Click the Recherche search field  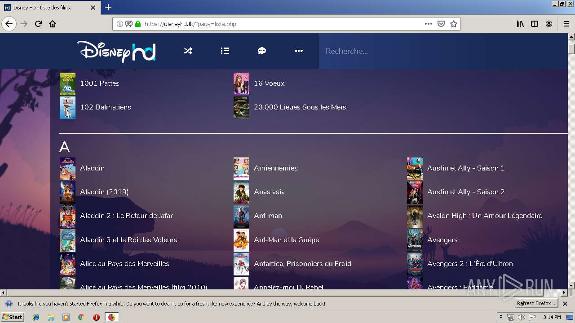(442, 51)
